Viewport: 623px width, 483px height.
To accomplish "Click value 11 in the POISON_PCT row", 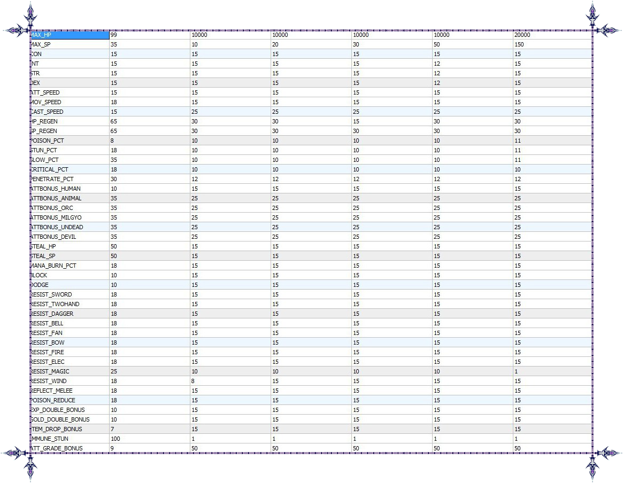I will 517,141.
